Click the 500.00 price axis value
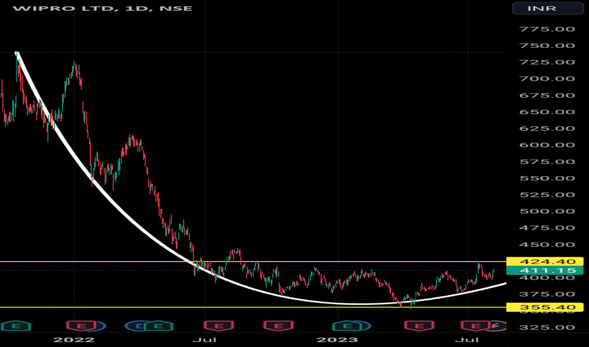The image size is (589, 347). point(547,211)
